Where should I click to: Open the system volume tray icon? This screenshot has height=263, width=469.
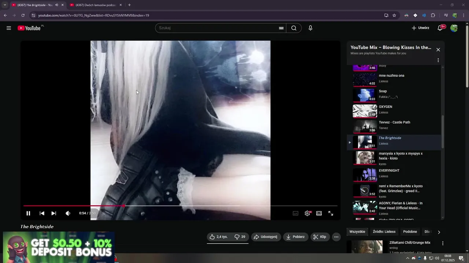point(437,258)
